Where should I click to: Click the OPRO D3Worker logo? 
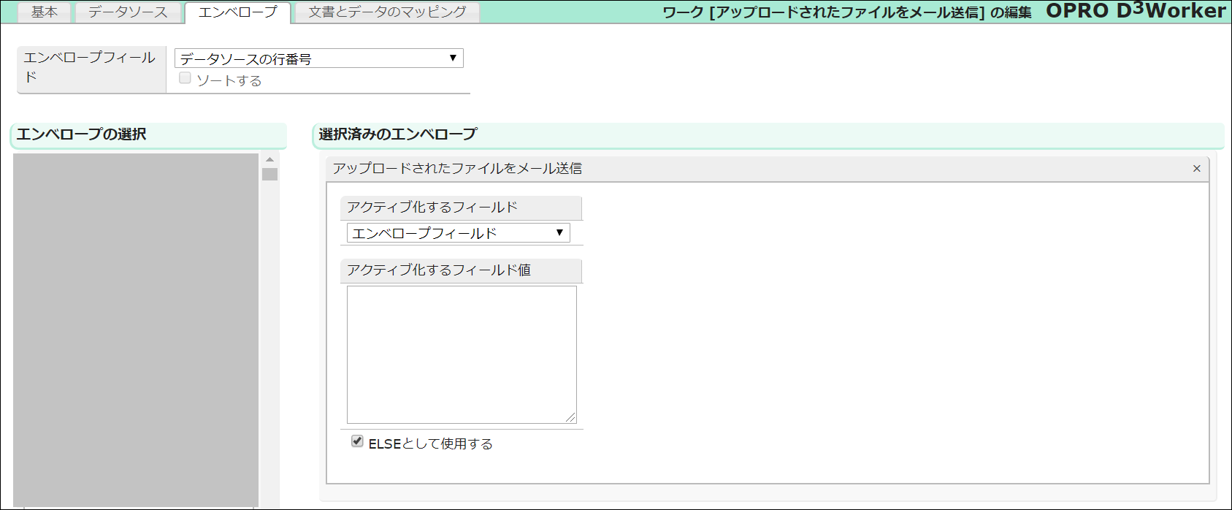click(x=1136, y=11)
